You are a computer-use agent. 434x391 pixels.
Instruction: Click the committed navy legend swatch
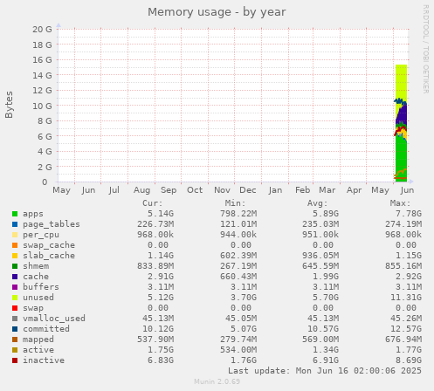[15, 329]
